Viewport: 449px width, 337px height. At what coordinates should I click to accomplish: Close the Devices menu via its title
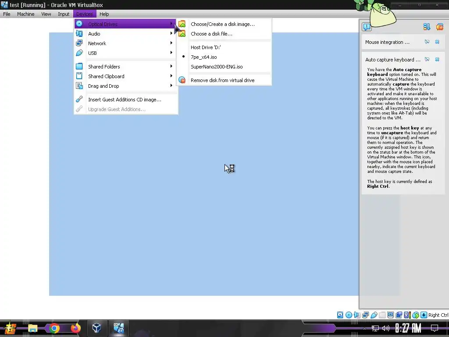coord(85,14)
